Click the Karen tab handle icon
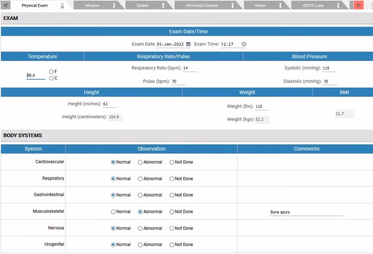373x254 pixels. click(x=280, y=5)
